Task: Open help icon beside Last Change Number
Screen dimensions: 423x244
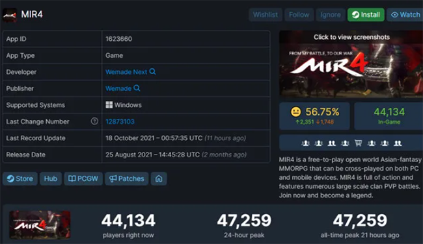Action: [94, 121]
